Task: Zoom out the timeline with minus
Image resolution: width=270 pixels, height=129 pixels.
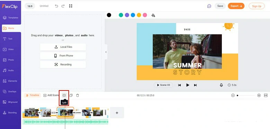Action: [x=233, y=95]
